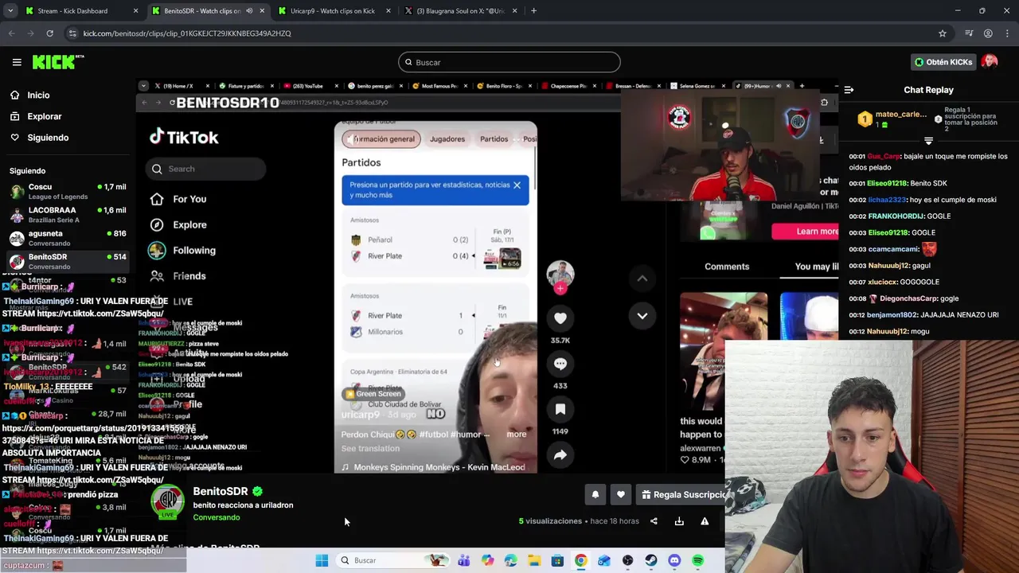Expand the tab search dropdown
The height and width of the screenshot is (573, 1019).
point(10,11)
